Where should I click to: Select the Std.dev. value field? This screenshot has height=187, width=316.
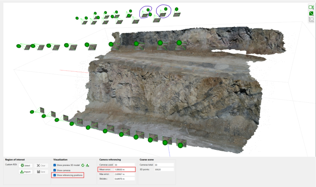[x=124, y=179]
